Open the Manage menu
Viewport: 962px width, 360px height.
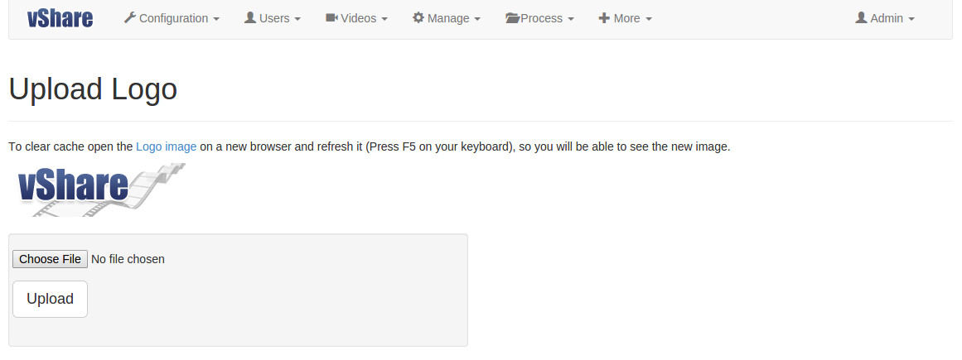(447, 18)
